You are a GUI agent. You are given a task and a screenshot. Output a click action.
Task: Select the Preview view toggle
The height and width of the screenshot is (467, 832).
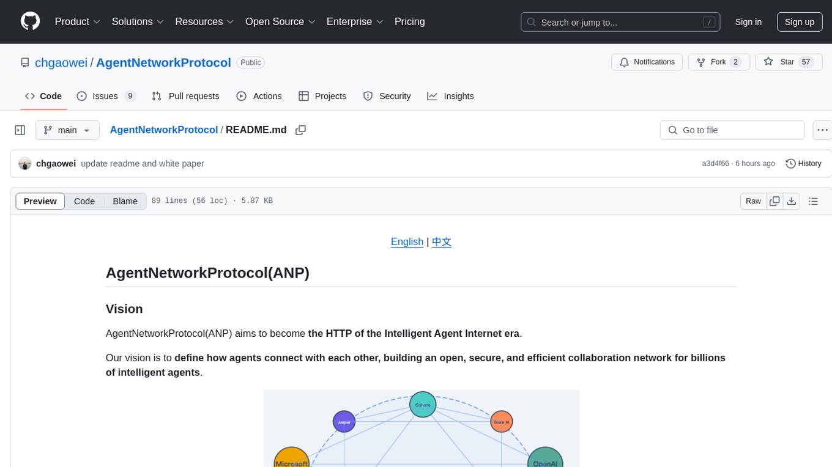[x=40, y=201]
